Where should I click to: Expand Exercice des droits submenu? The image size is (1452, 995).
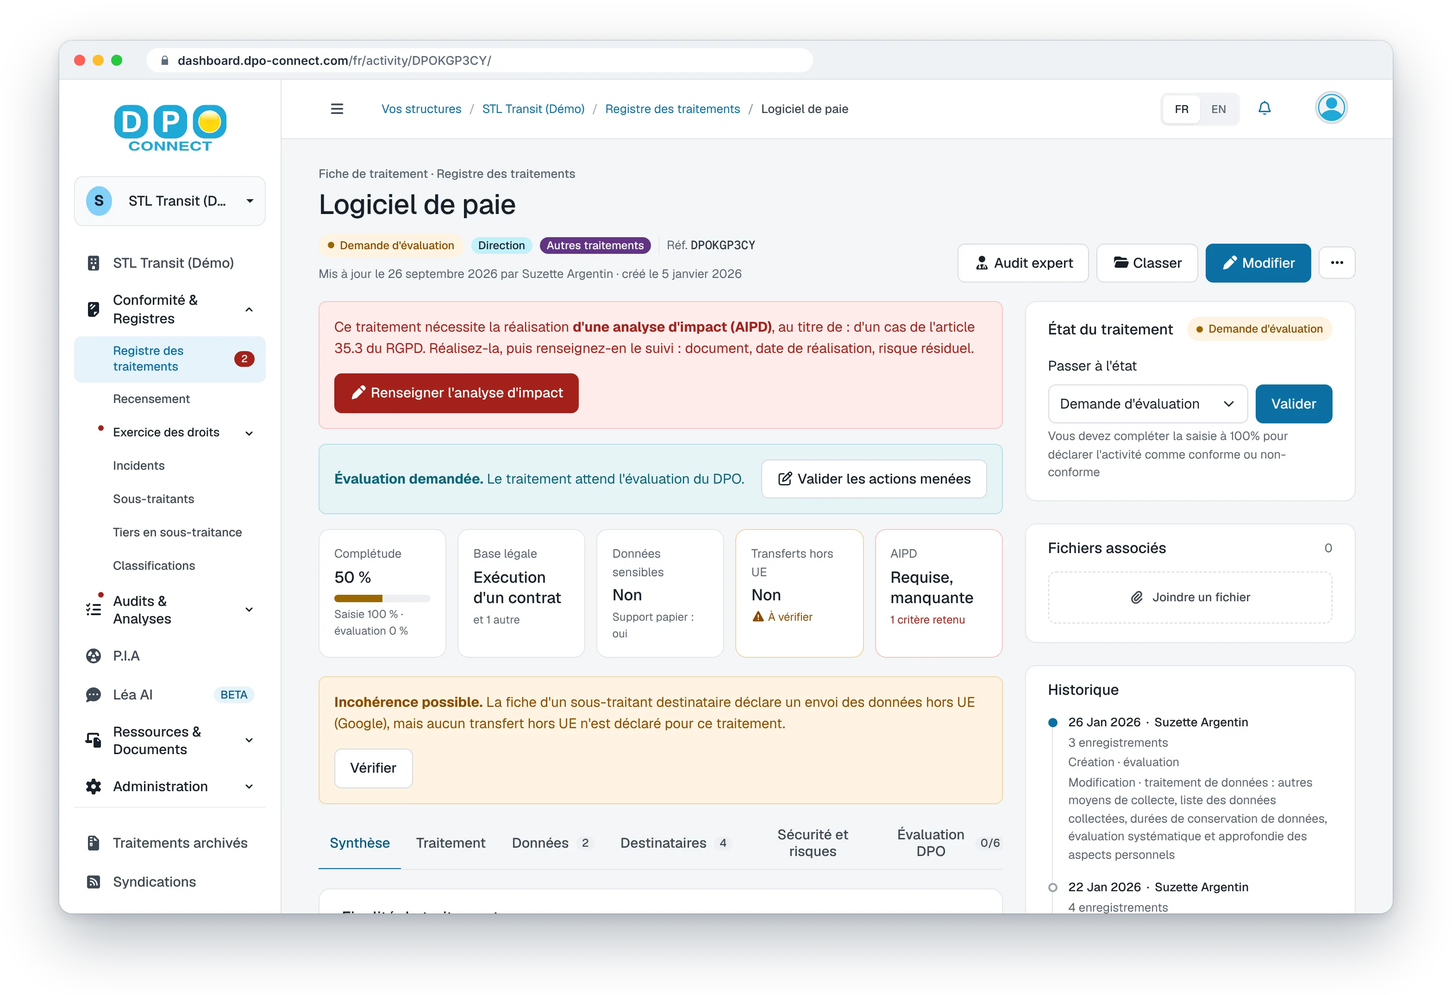[249, 433]
